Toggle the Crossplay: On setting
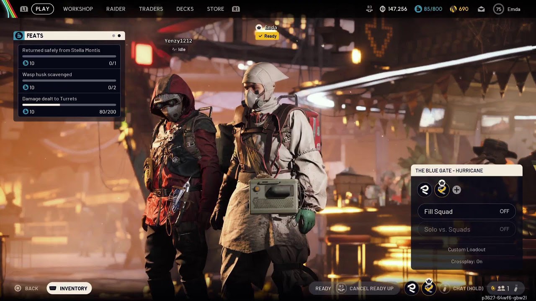 pos(466,261)
